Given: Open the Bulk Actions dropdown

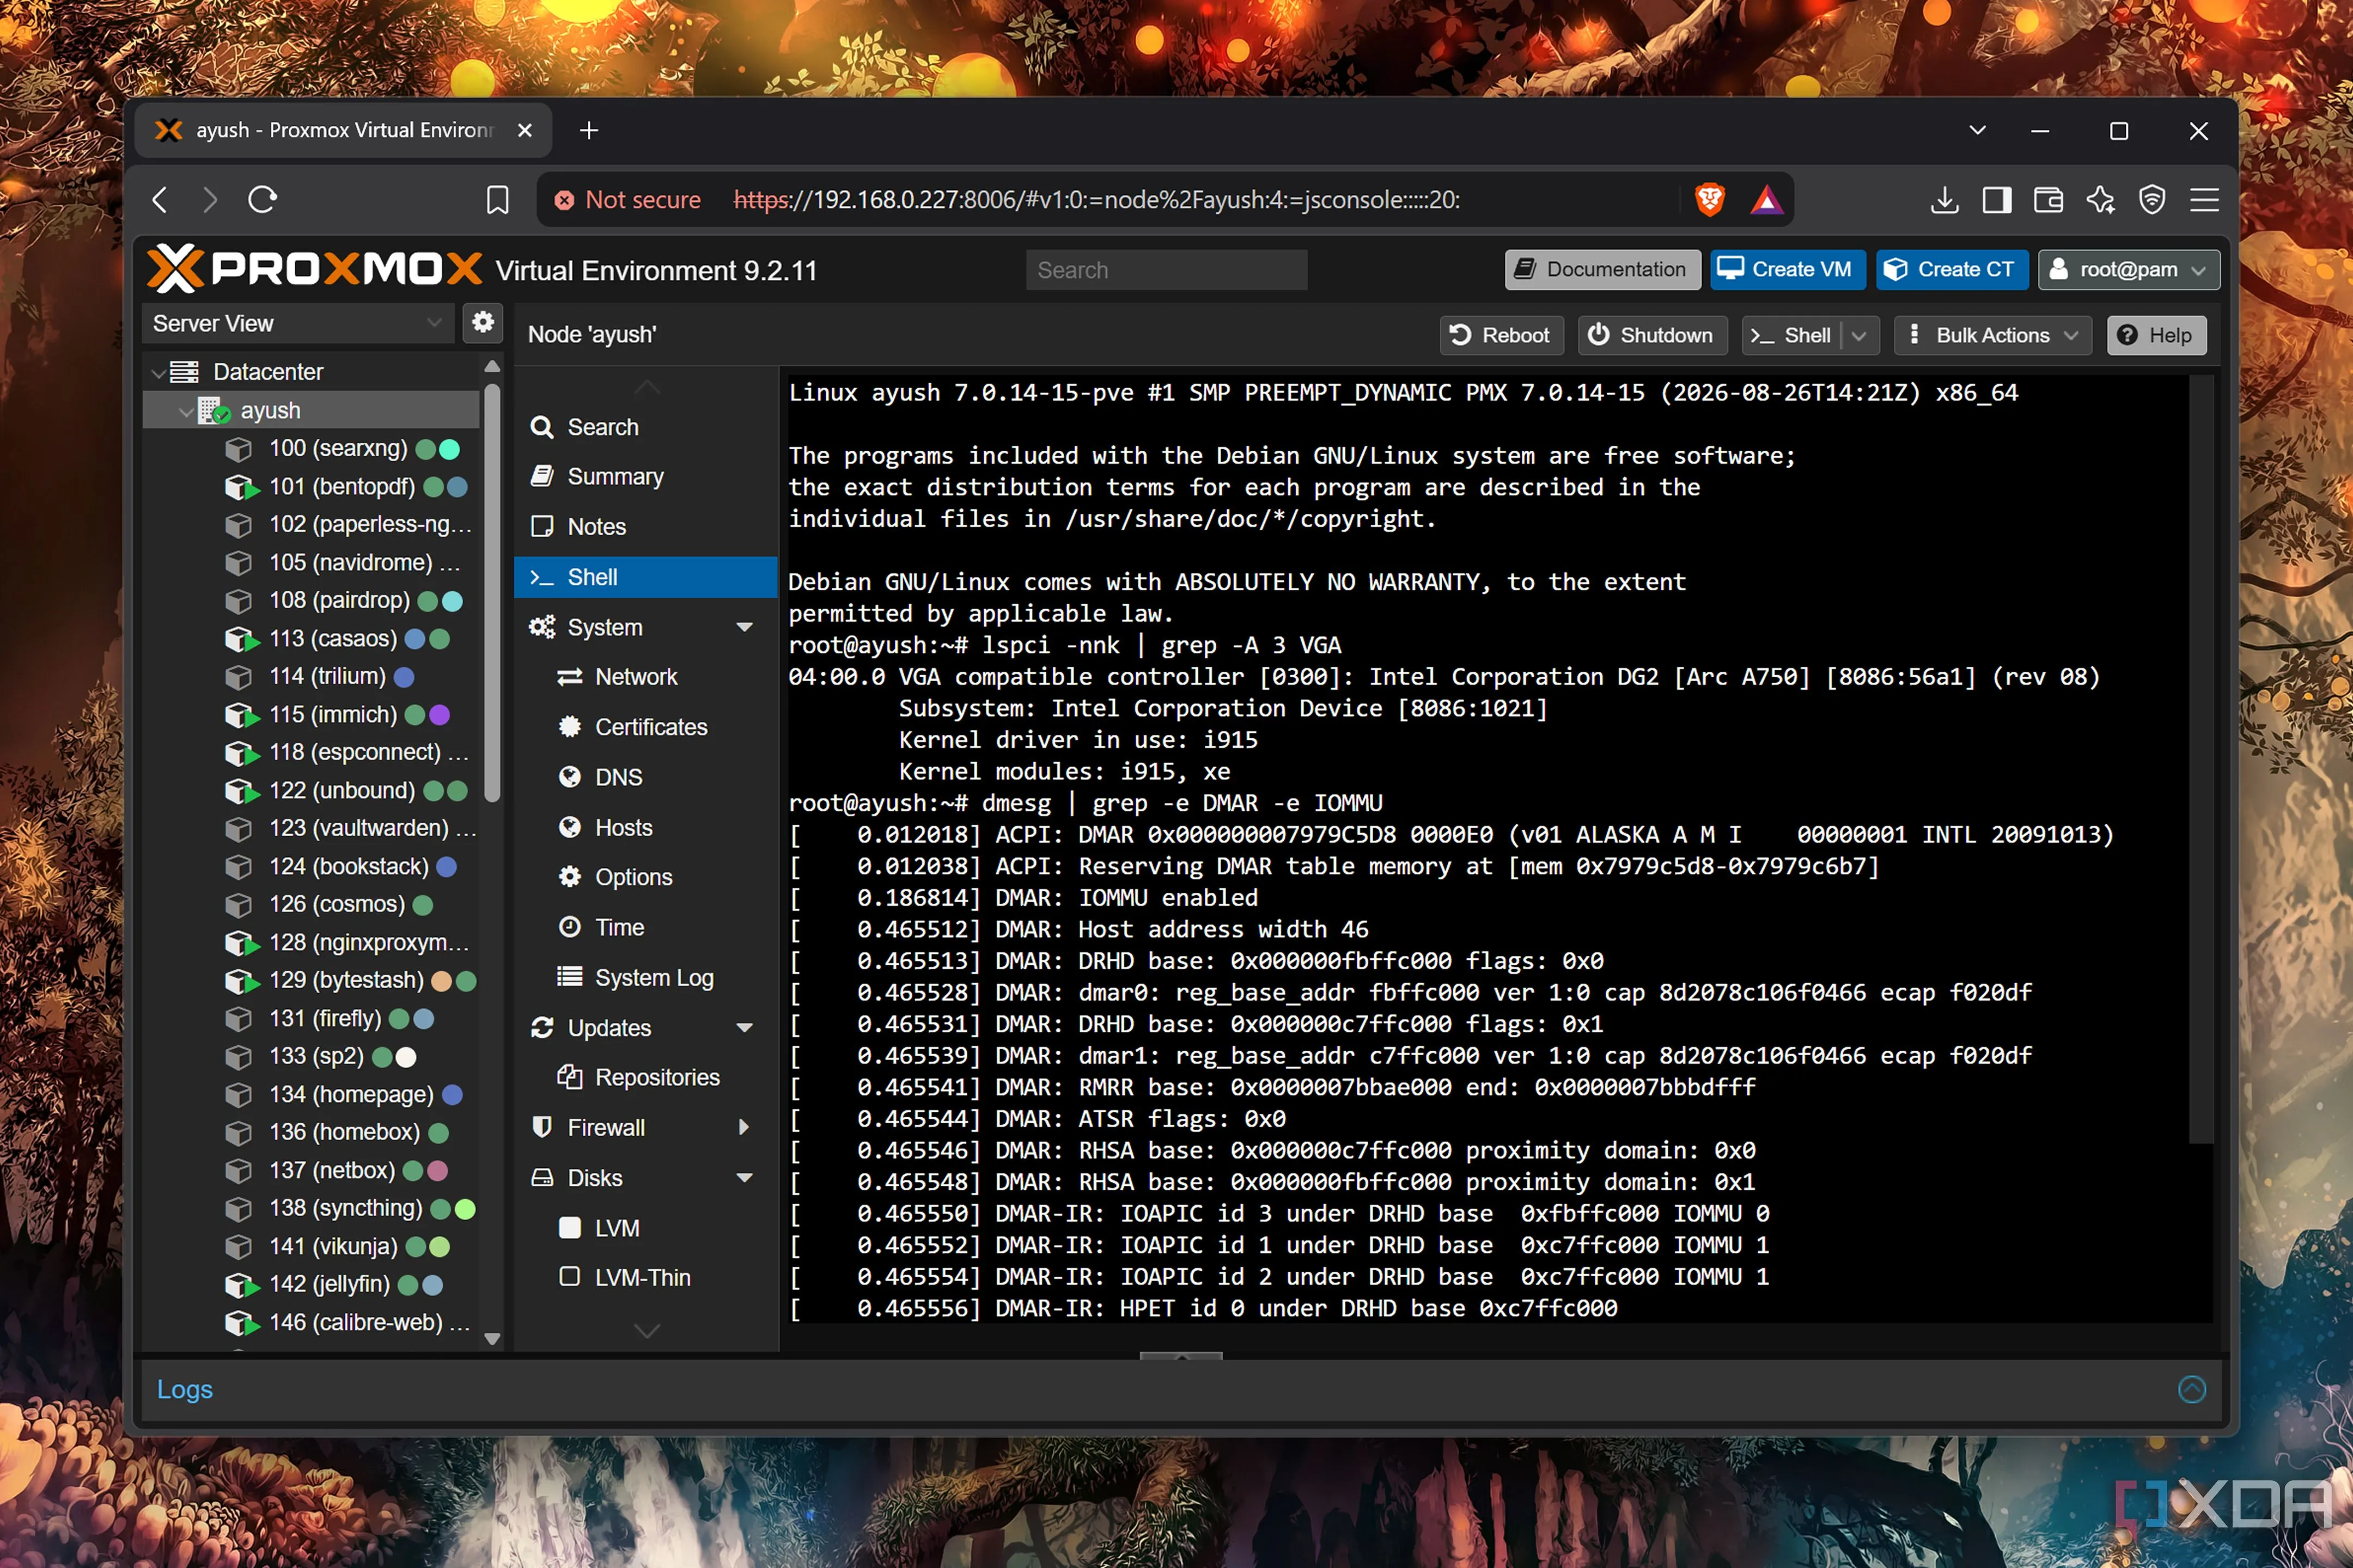Looking at the screenshot, I should (1992, 336).
